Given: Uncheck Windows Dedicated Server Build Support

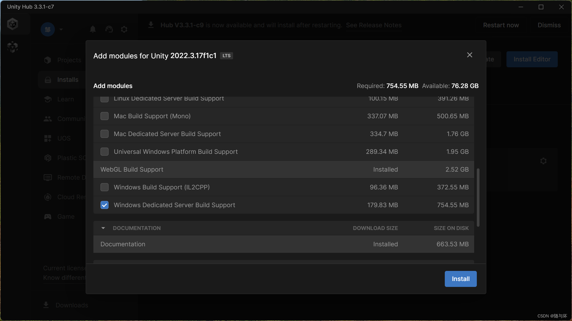Looking at the screenshot, I should click(x=104, y=205).
